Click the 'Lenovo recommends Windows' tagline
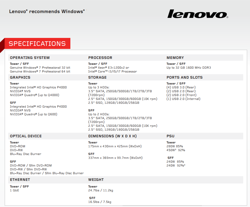250x207 pixels. coord(47,12)
